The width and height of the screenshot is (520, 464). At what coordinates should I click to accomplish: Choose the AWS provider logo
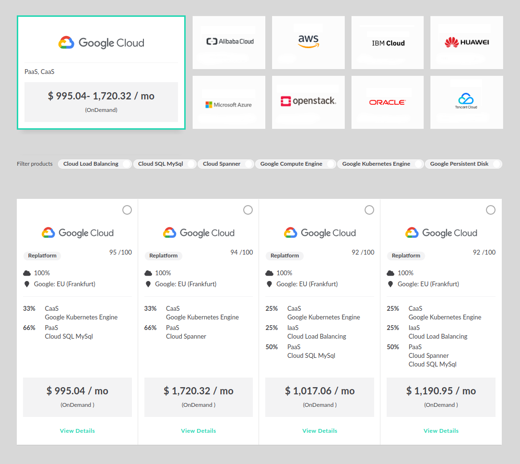(x=308, y=41)
